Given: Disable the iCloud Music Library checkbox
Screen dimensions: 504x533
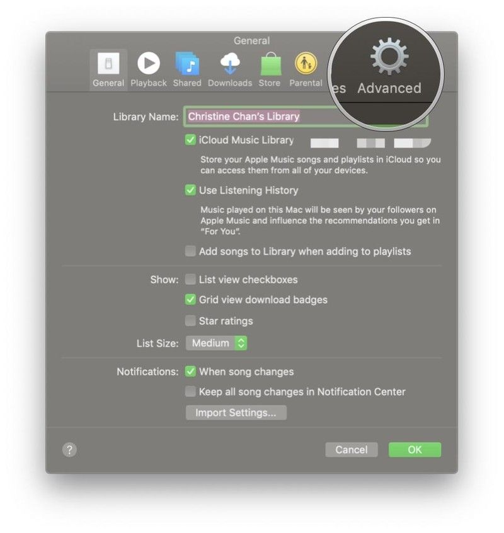Looking at the screenshot, I should [190, 140].
